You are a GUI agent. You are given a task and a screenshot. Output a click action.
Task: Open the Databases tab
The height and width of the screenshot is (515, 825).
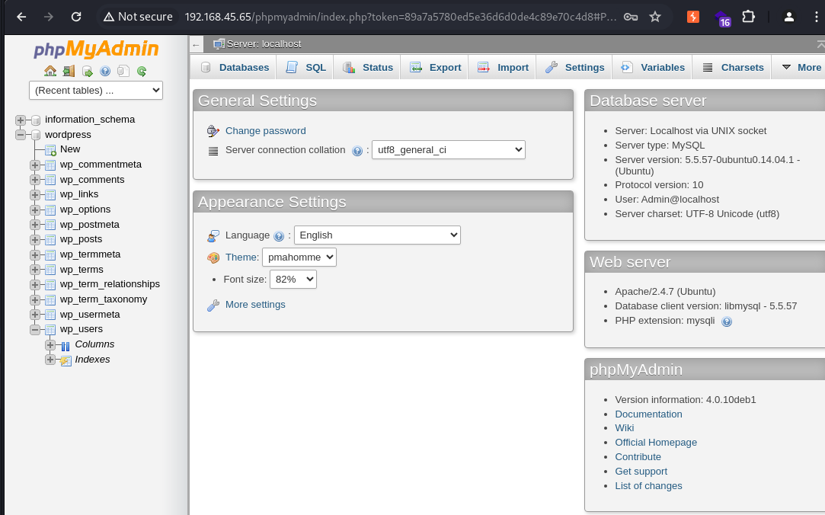[x=234, y=67]
